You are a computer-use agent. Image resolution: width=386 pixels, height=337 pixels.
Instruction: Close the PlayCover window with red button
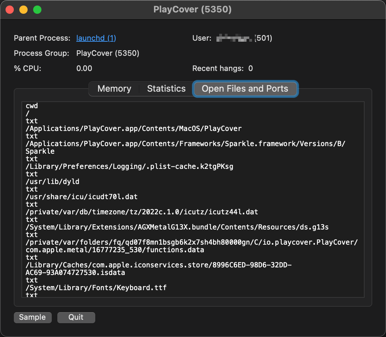10,10
